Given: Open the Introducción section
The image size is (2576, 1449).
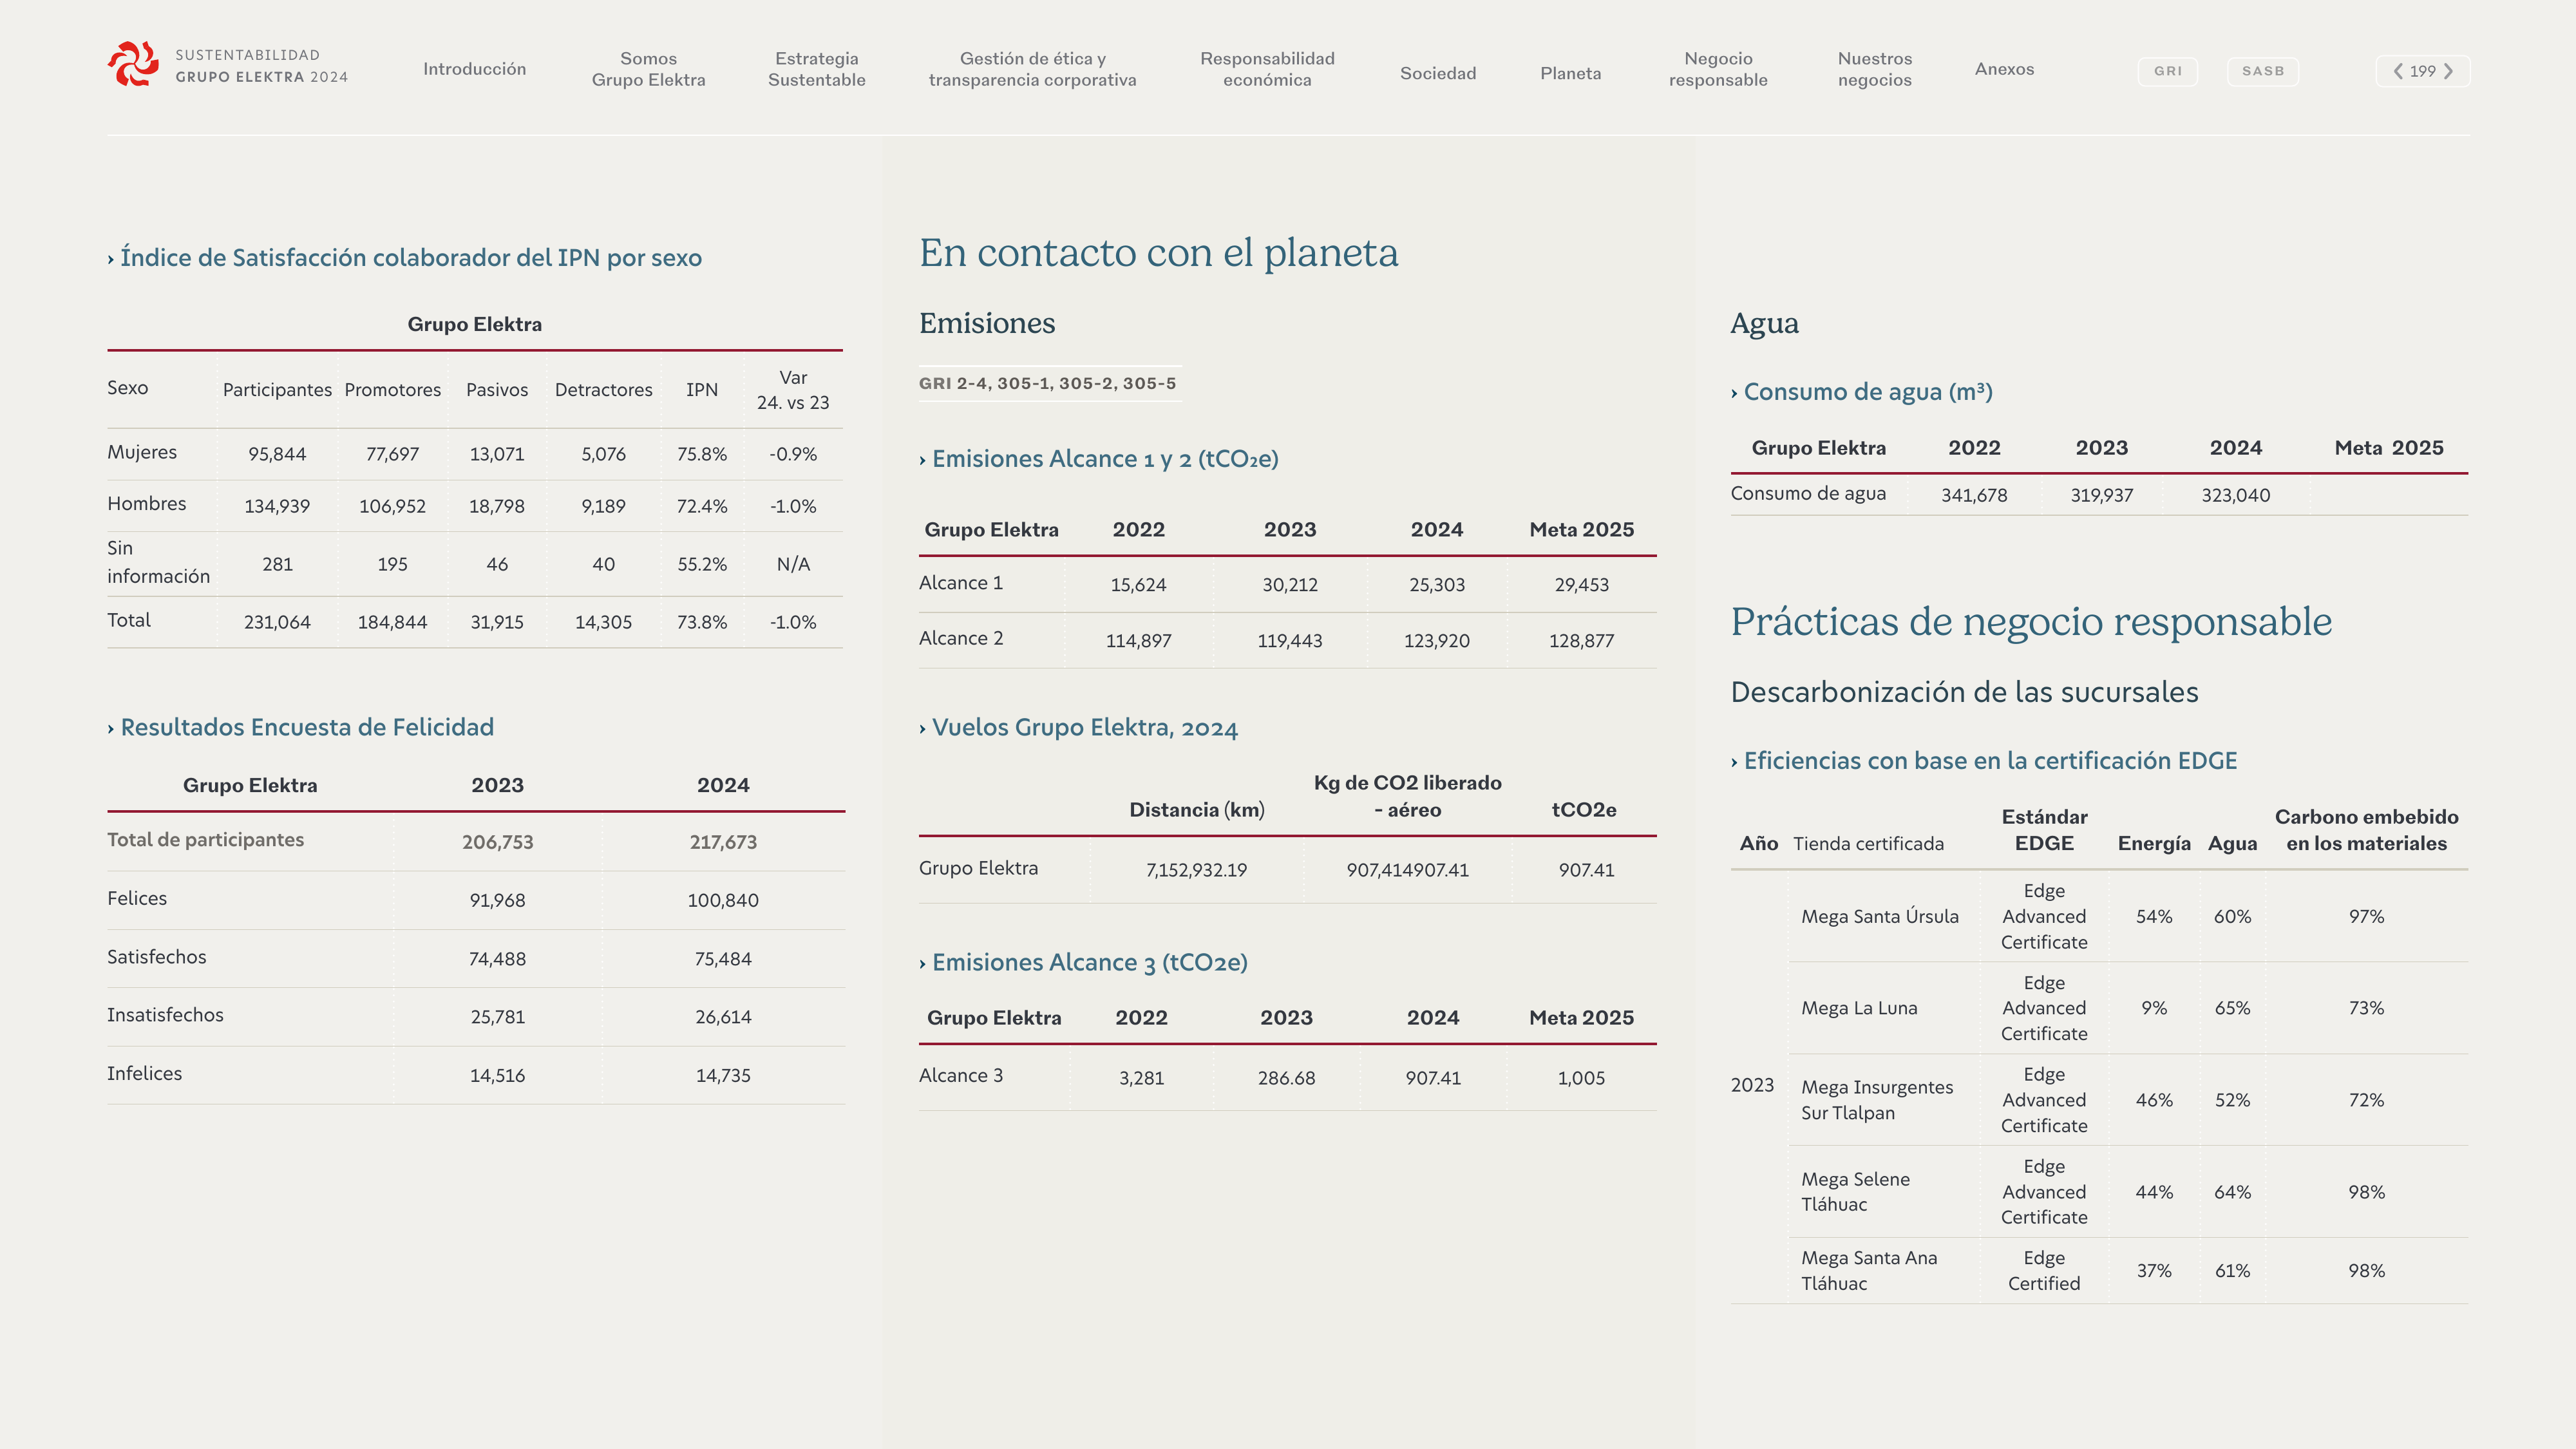Looking at the screenshot, I should 474,69.
